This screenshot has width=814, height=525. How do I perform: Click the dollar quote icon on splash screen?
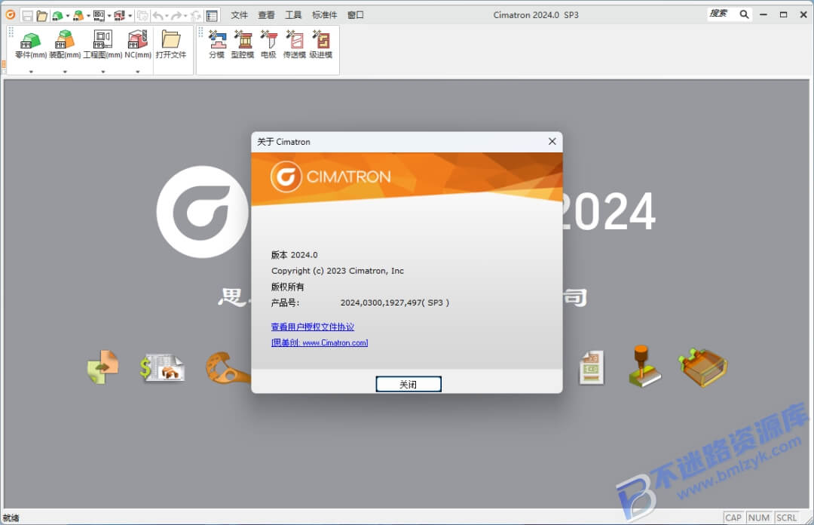pyautogui.click(x=162, y=367)
